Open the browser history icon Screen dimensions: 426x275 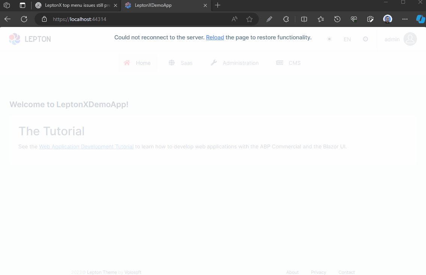337,19
